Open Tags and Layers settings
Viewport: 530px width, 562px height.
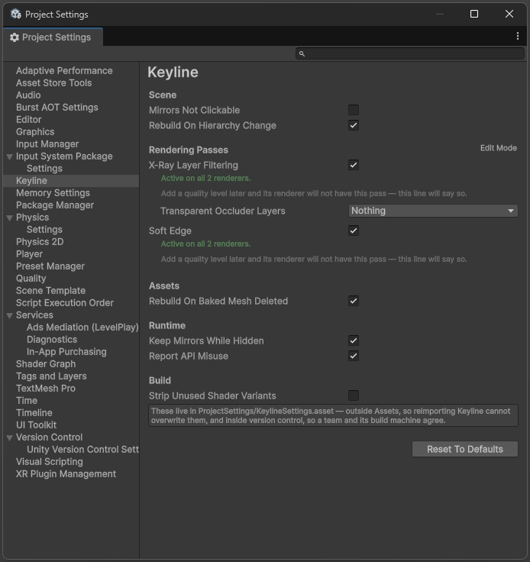[51, 376]
